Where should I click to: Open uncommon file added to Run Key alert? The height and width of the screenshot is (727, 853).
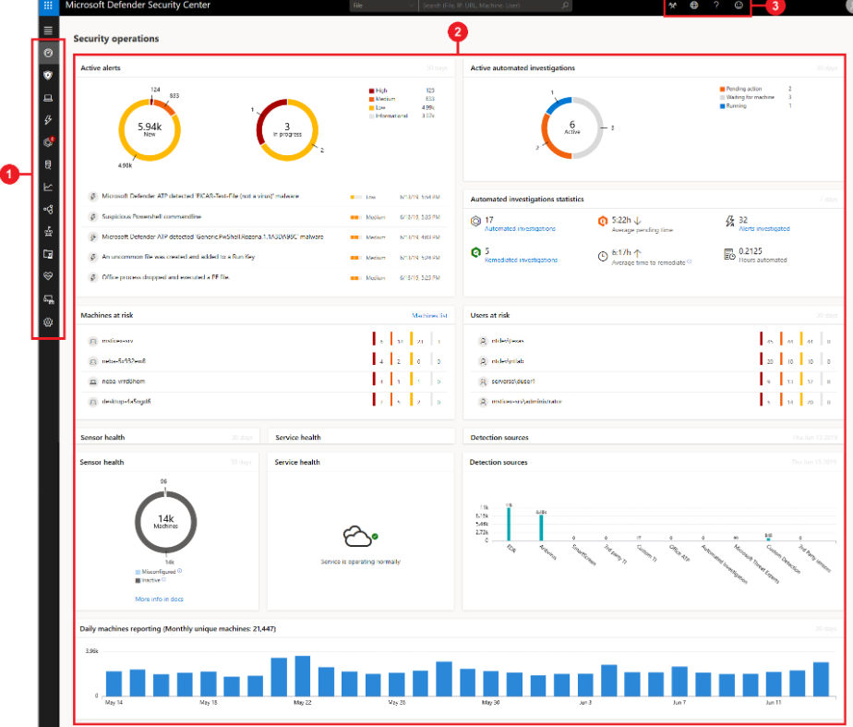[x=178, y=257]
